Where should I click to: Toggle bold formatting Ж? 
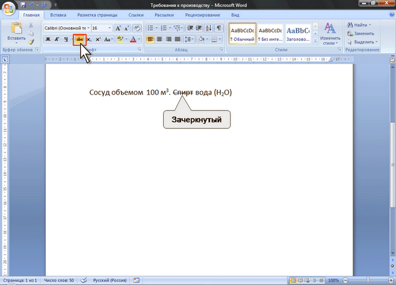click(48, 39)
